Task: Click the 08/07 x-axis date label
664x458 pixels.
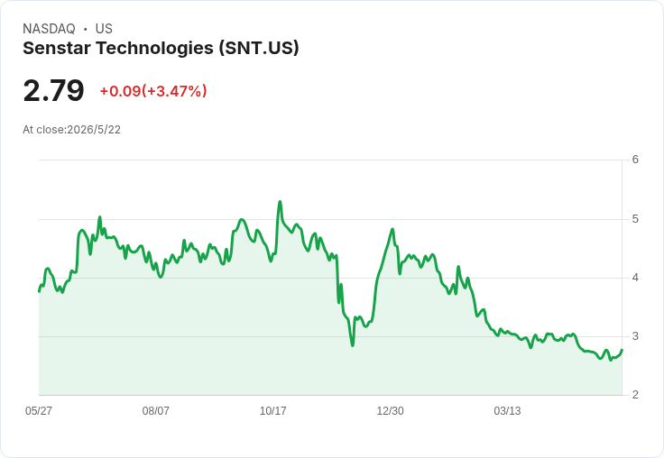Action: coord(156,410)
